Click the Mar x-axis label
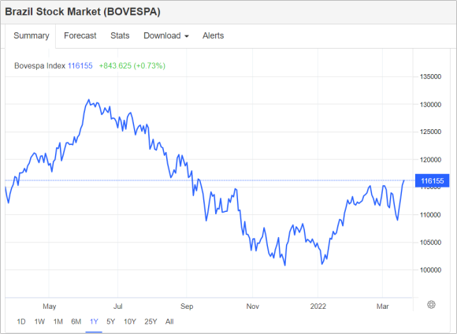This screenshot has width=457, height=334. tap(383, 306)
